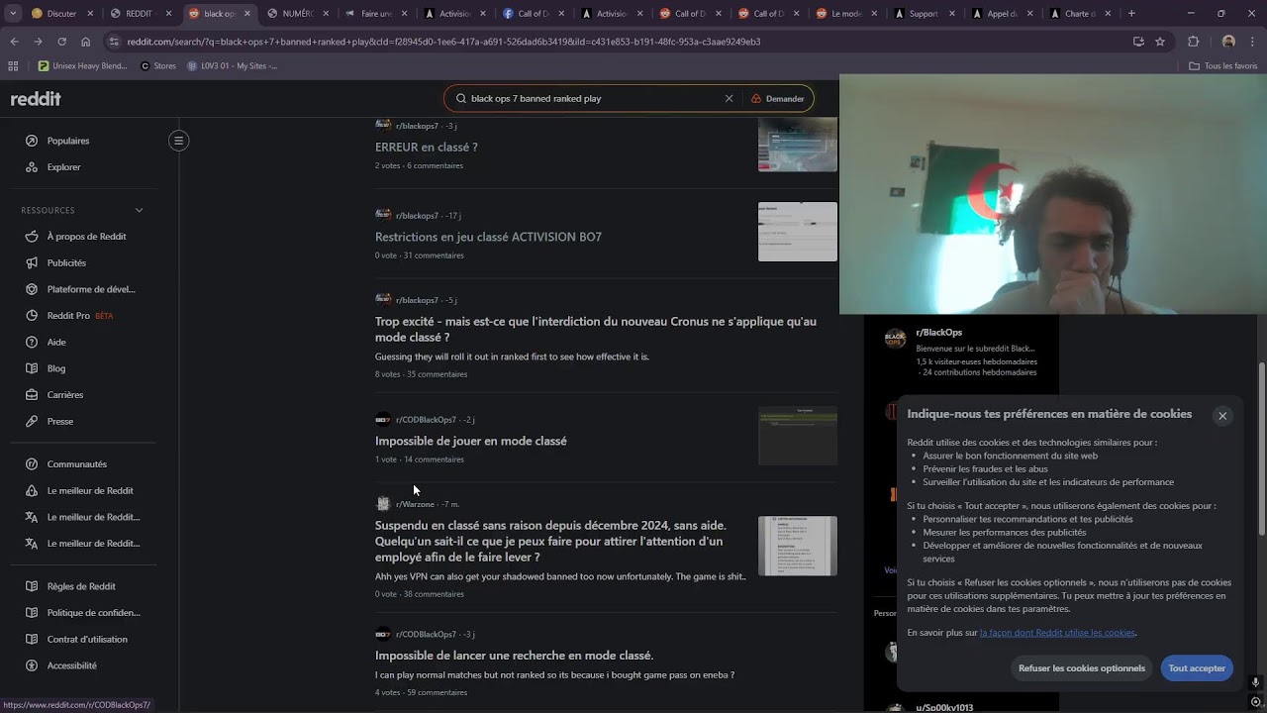The image size is (1267, 713).
Task: Click the r/Warzone subreddit link
Action: click(x=415, y=505)
